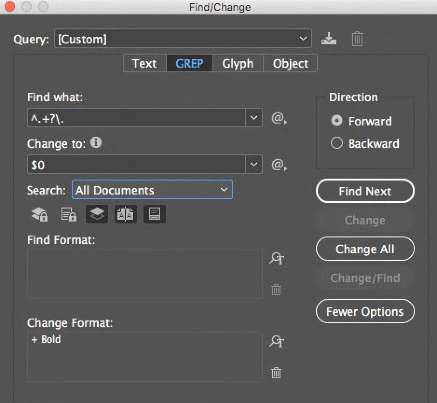The image size is (437, 403).
Task: Click the Change All button
Action: click(365, 249)
